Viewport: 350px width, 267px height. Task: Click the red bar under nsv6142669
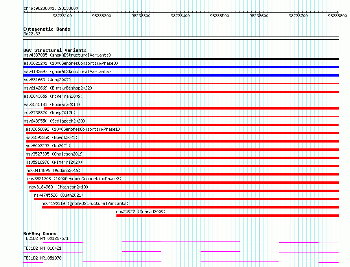pos(181,92)
